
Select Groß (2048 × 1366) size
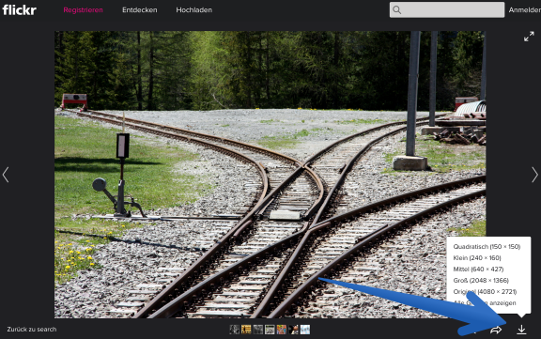tap(481, 281)
